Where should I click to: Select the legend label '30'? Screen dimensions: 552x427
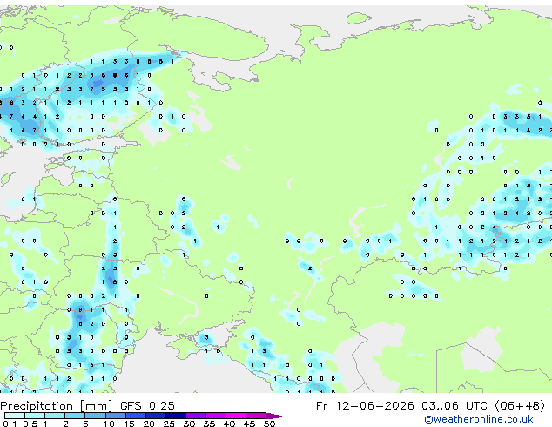(x=189, y=424)
